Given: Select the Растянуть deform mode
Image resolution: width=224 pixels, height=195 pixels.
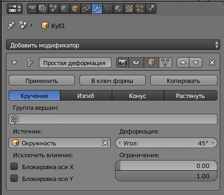Looking at the screenshot, I should pos(191,95).
